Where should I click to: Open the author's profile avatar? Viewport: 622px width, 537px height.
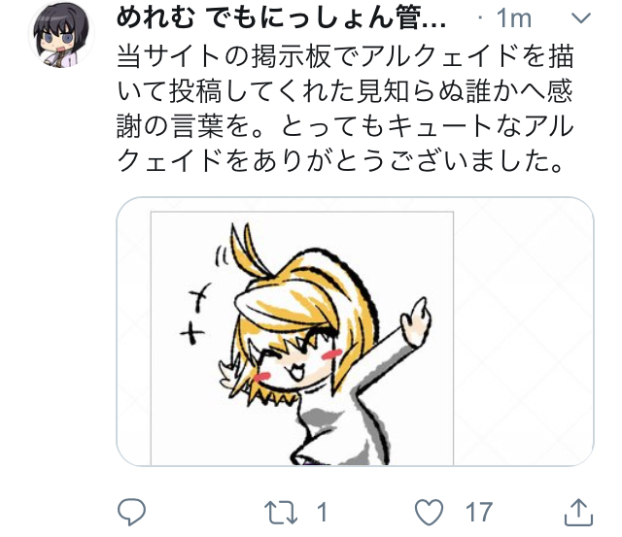pyautogui.click(x=61, y=35)
